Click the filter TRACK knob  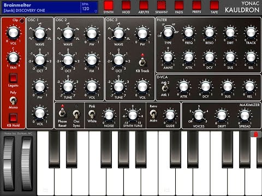point(251,33)
